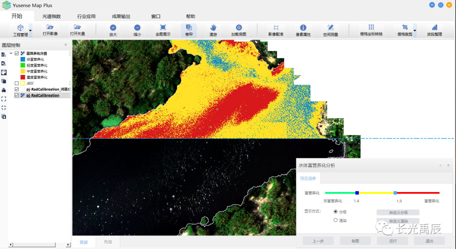Switch to the 布局 layout tab
456x249 pixels.
click(109, 242)
